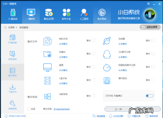Open 人工服务 support tab
The image size is (163, 118).
click(84, 15)
